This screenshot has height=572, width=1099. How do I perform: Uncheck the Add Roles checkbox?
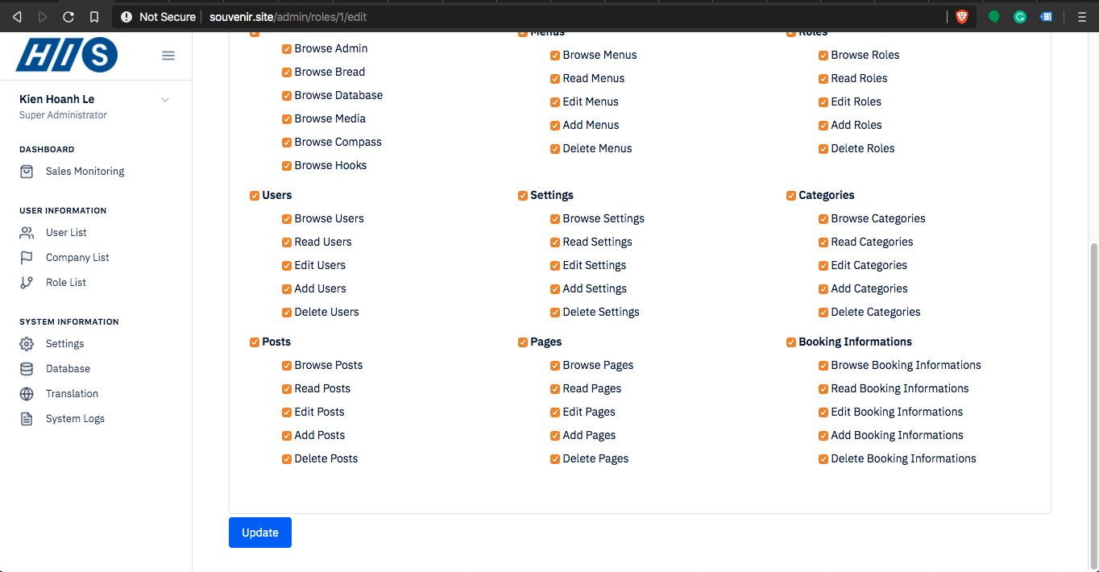point(823,126)
